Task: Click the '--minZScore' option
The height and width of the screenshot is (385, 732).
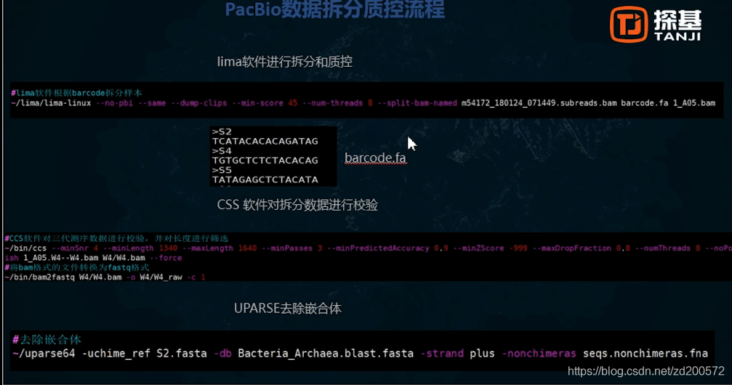Action: click(x=478, y=248)
